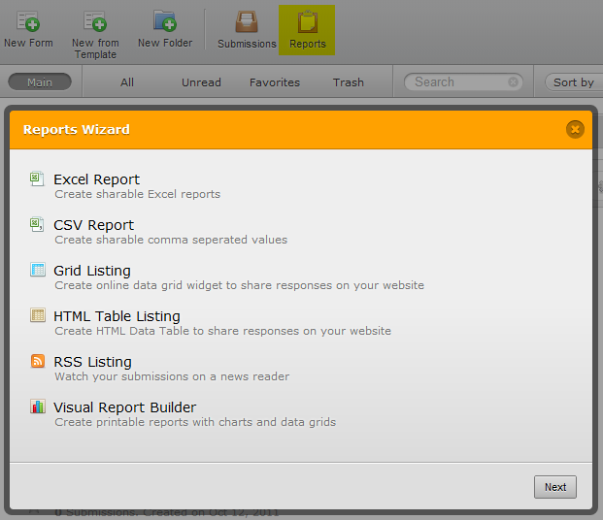Click the Reports clipboard icon

point(308,22)
